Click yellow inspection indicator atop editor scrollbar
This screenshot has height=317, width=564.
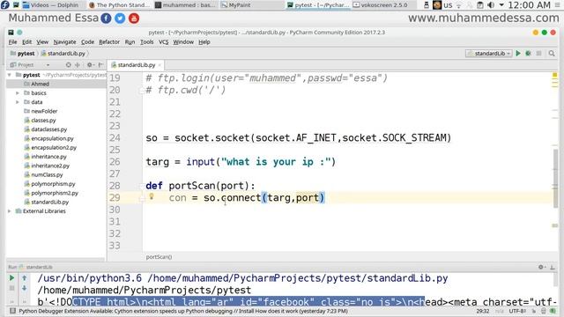tap(554, 75)
